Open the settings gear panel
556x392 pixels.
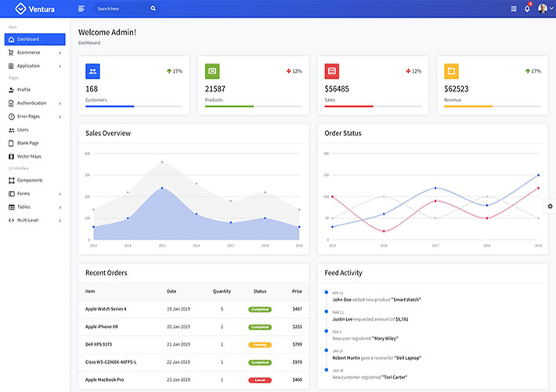550,206
